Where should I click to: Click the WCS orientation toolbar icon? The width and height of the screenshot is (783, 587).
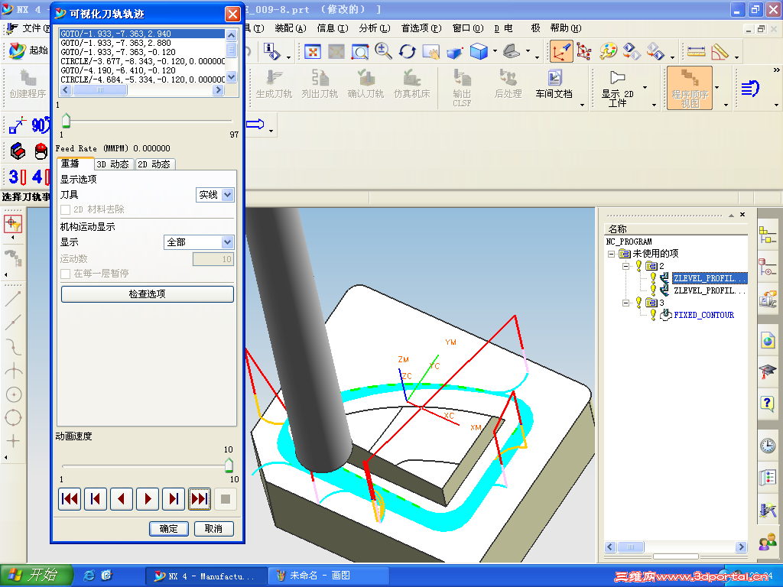coord(560,51)
